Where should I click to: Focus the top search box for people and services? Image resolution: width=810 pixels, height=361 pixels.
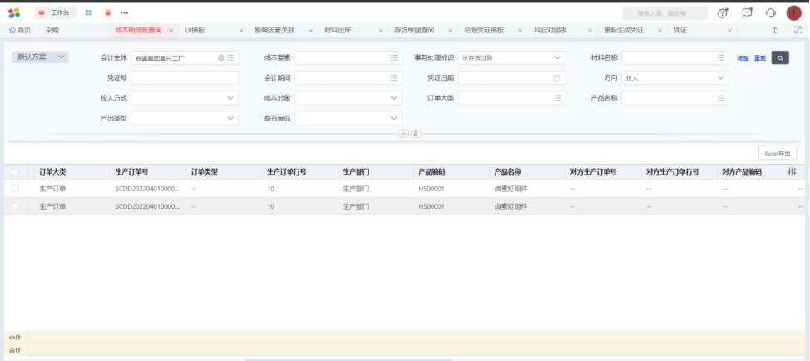click(664, 13)
